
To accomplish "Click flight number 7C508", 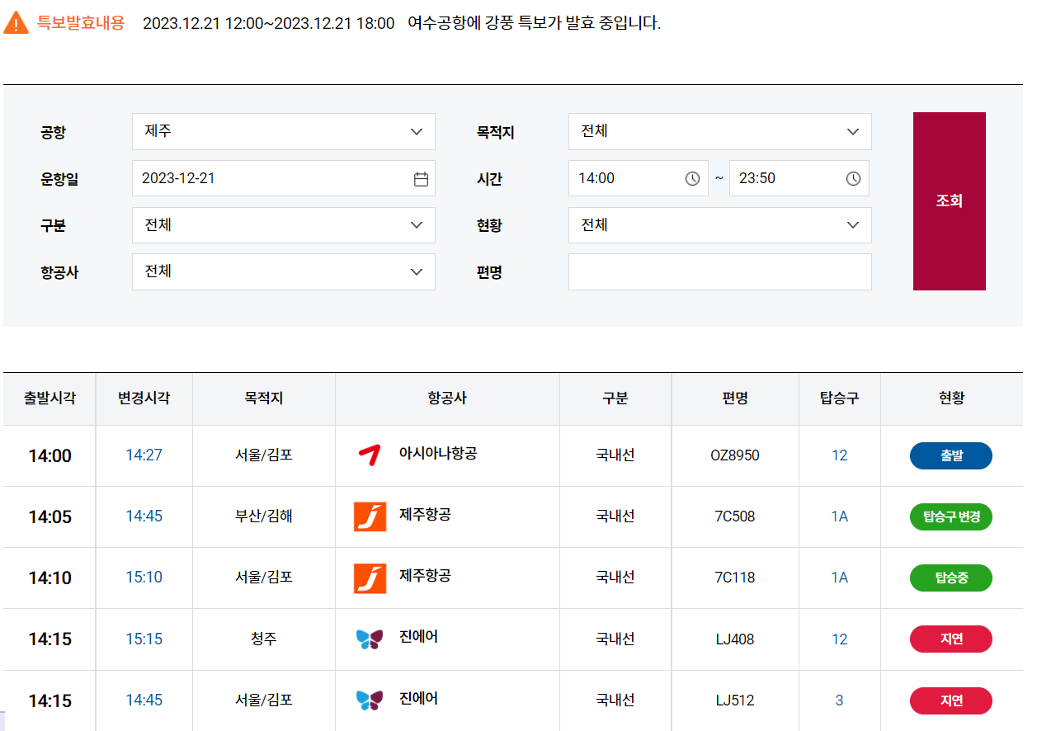I will click(x=735, y=516).
